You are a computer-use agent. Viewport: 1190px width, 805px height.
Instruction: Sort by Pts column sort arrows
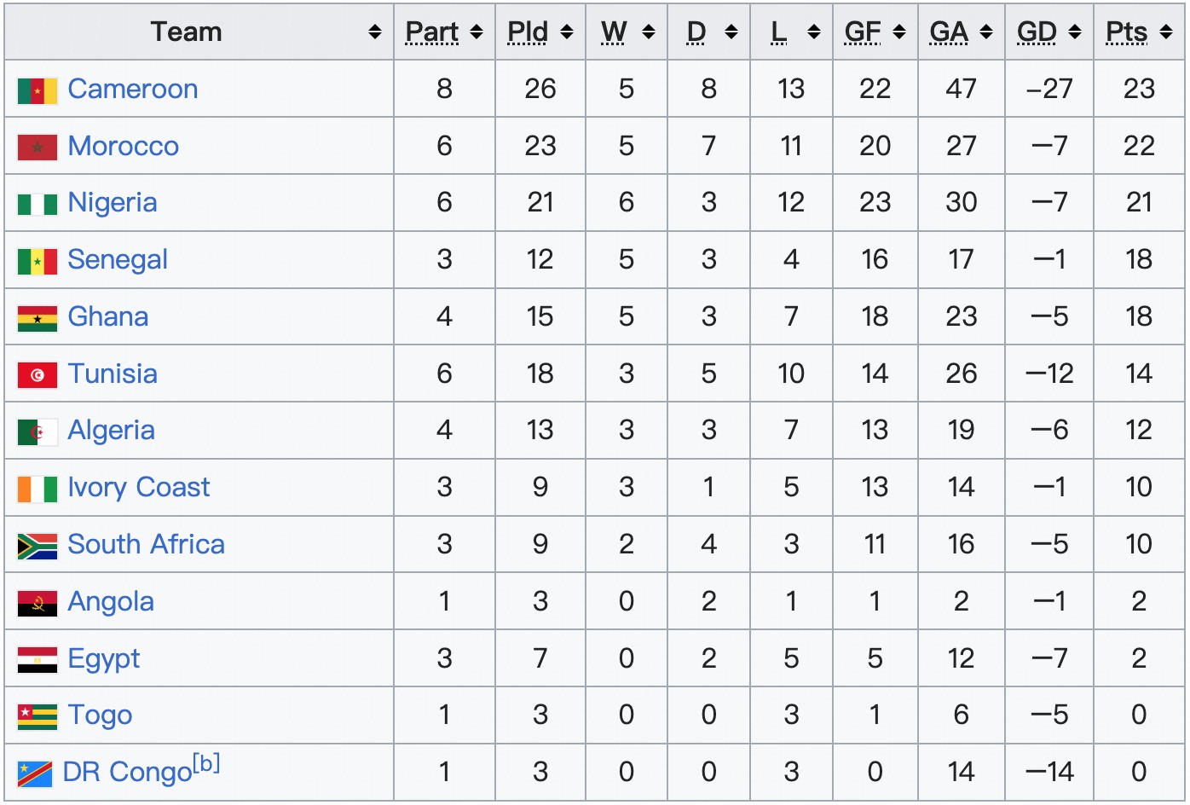(1166, 32)
